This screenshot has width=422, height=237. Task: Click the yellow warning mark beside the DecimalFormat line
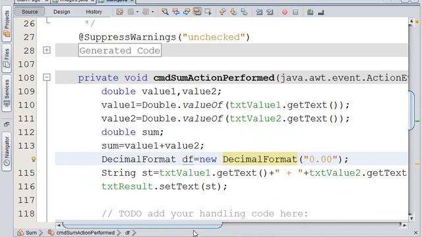tap(417, 164)
